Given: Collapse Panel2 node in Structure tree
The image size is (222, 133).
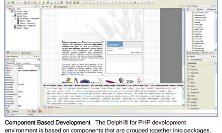Looking at the screenshot, I should click(x=12, y=16).
